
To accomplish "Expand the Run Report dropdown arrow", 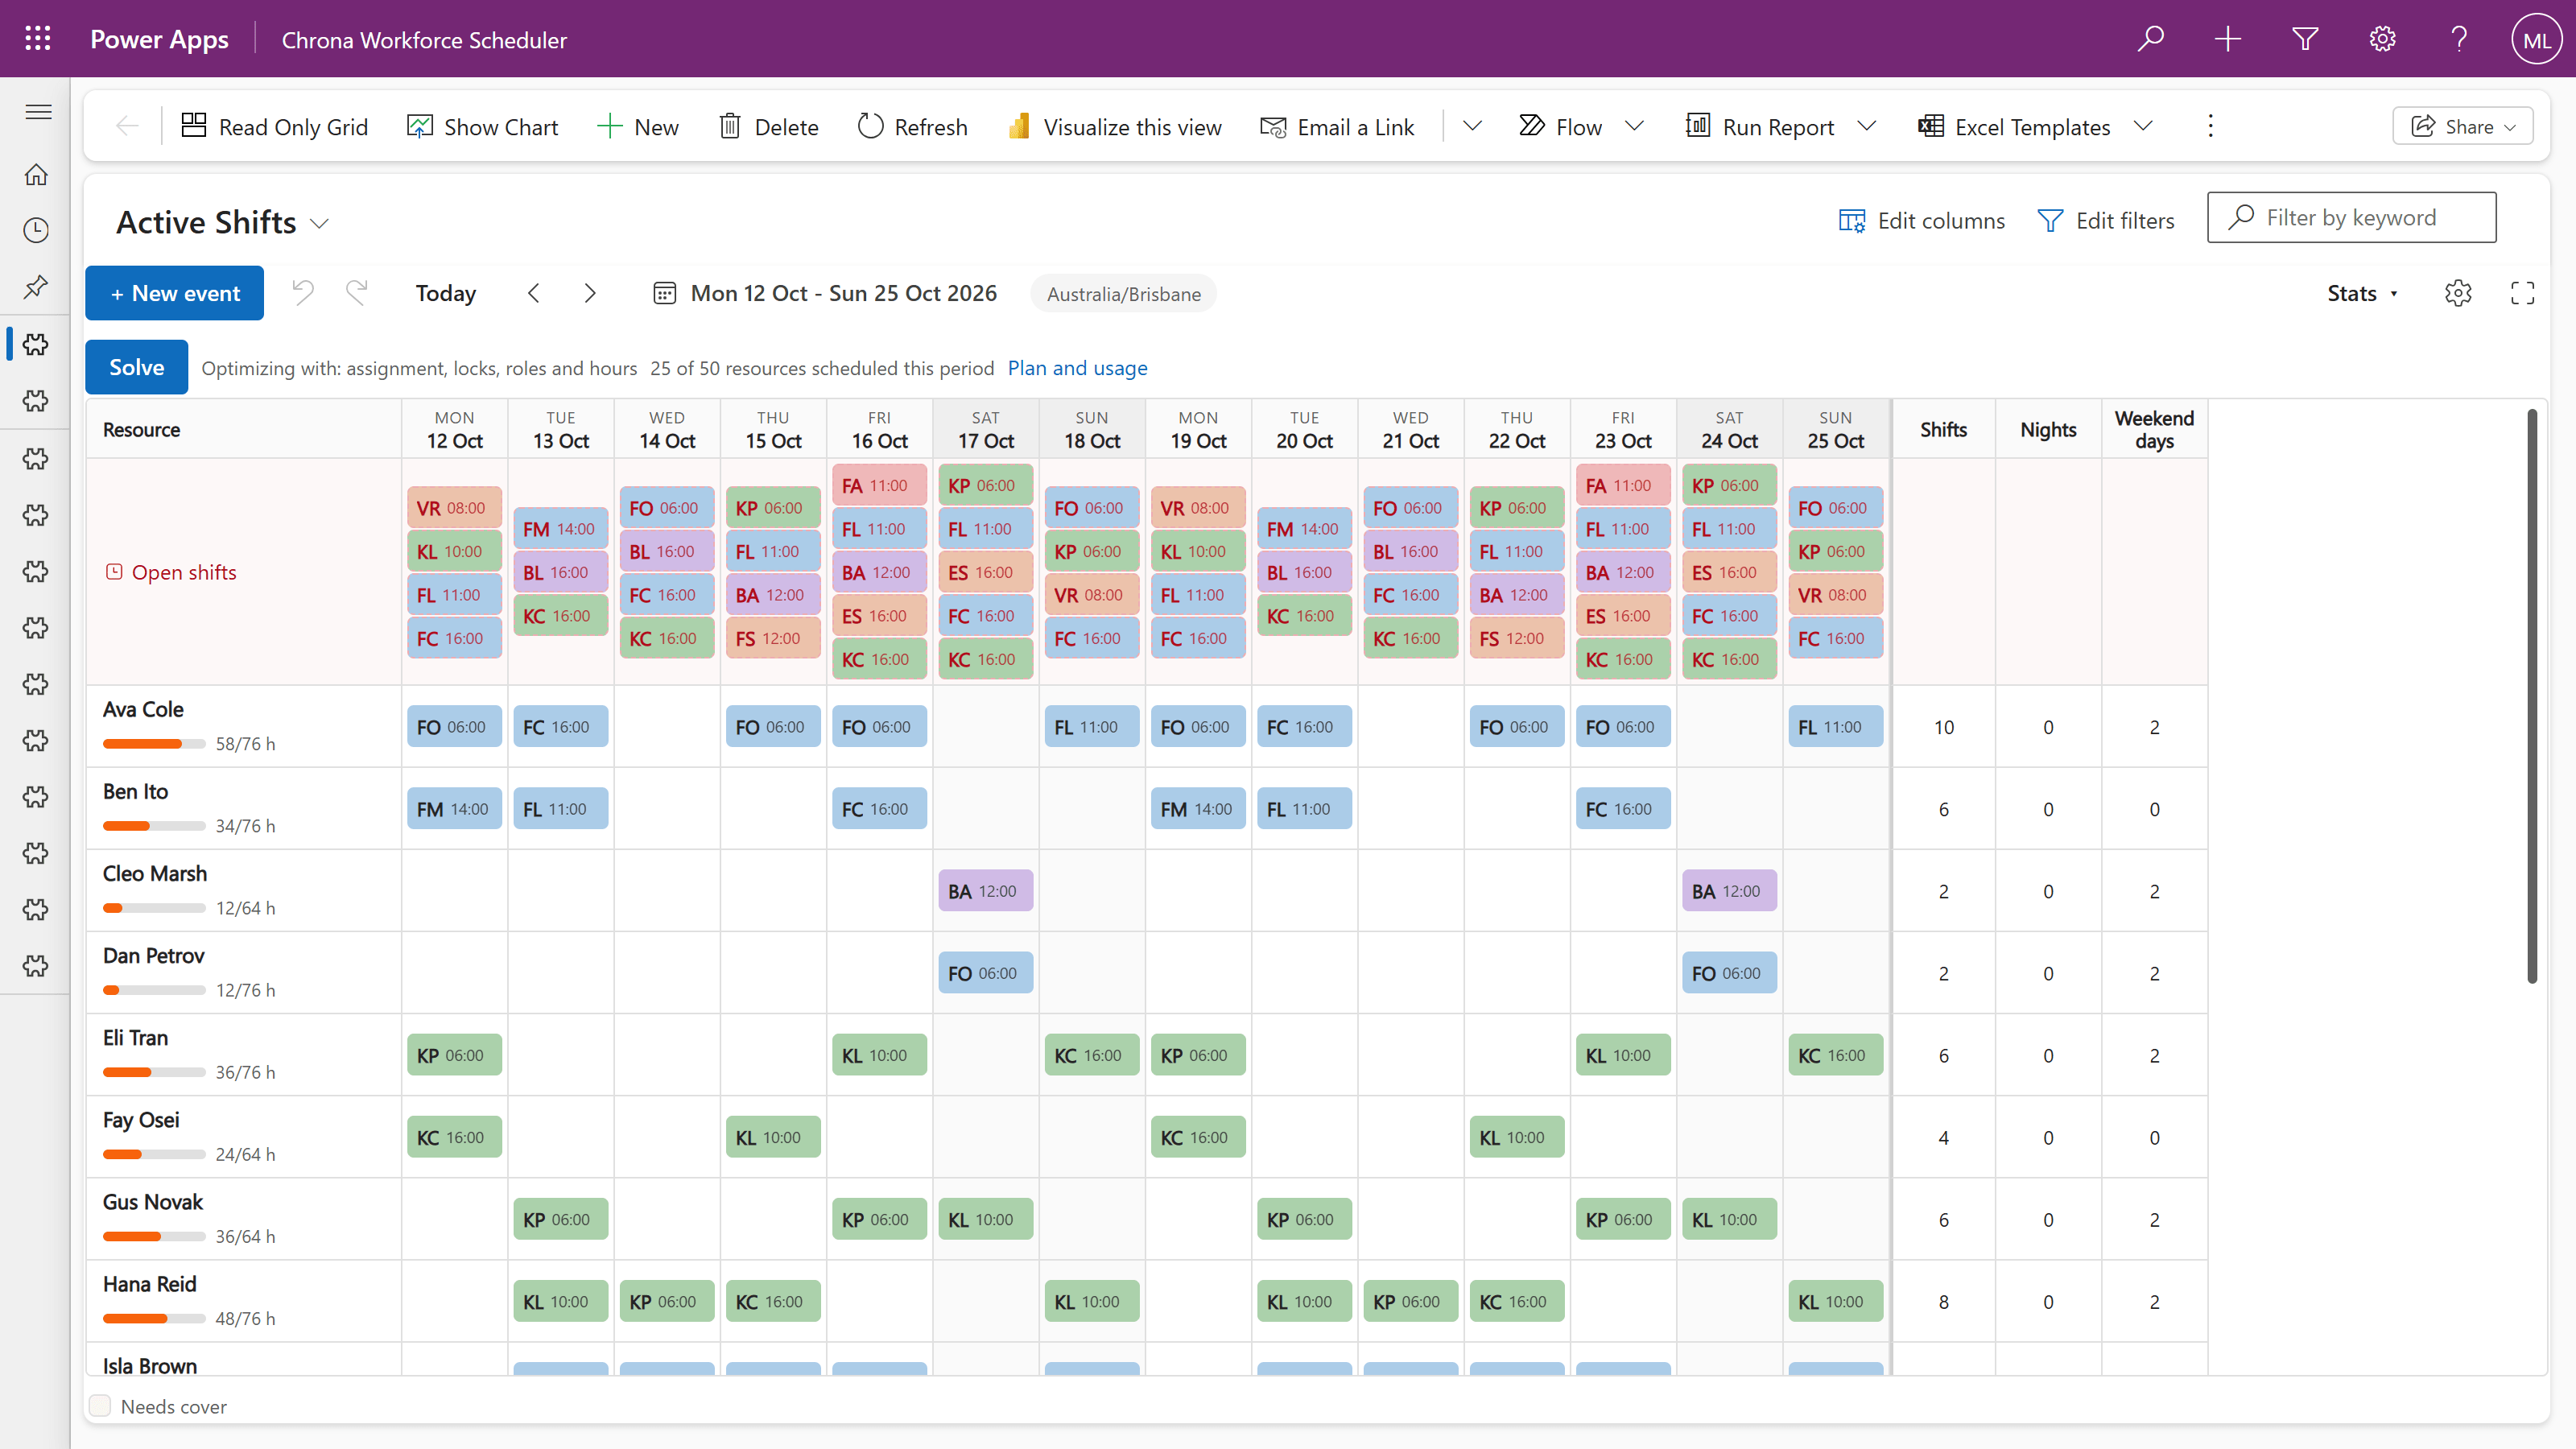I will 1866,126.
